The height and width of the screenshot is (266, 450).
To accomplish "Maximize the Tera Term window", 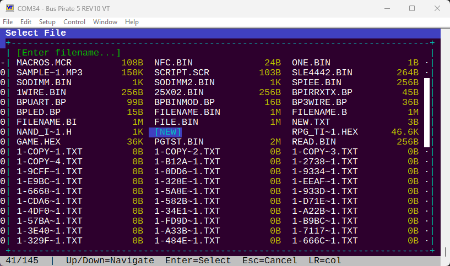I will (412, 8).
